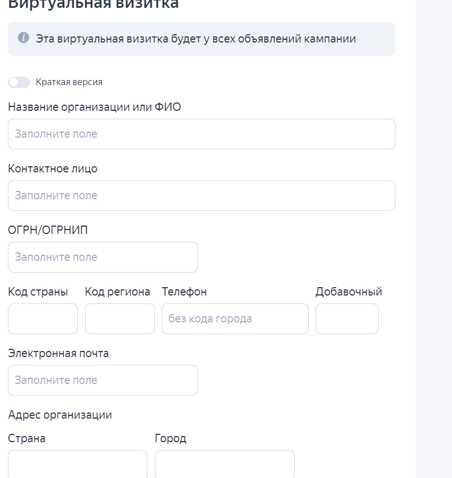Click into the "Контактное лицо" field
The height and width of the screenshot is (478, 452).
pyautogui.click(x=201, y=196)
